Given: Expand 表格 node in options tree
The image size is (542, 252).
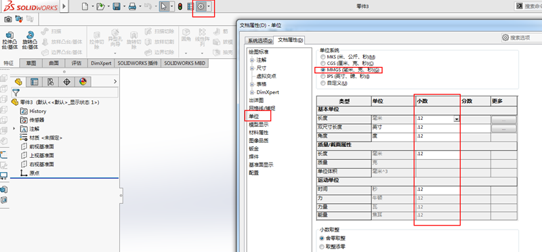Looking at the screenshot, I should [x=252, y=85].
